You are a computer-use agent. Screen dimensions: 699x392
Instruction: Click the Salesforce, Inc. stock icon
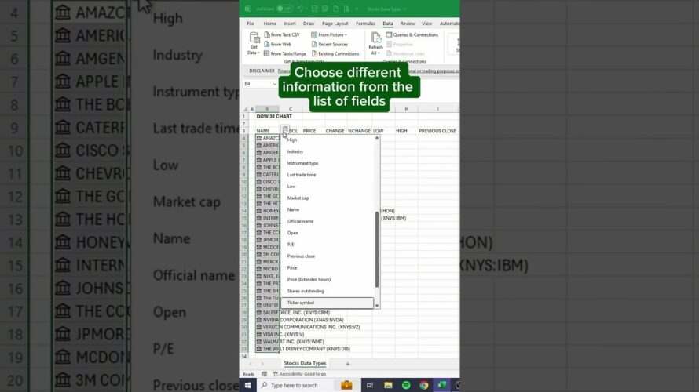pos(259,312)
